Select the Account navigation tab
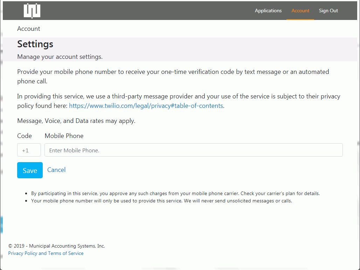360x270 pixels. 300,11
